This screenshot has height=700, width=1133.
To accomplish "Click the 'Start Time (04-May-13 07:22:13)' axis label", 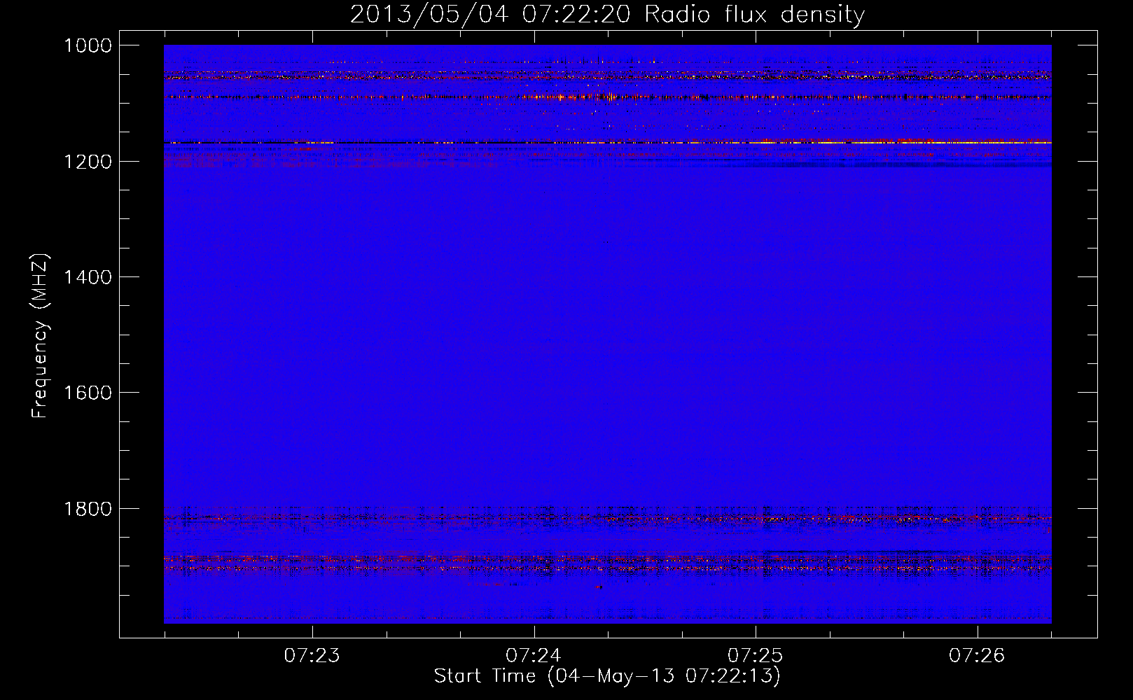I will (606, 676).
